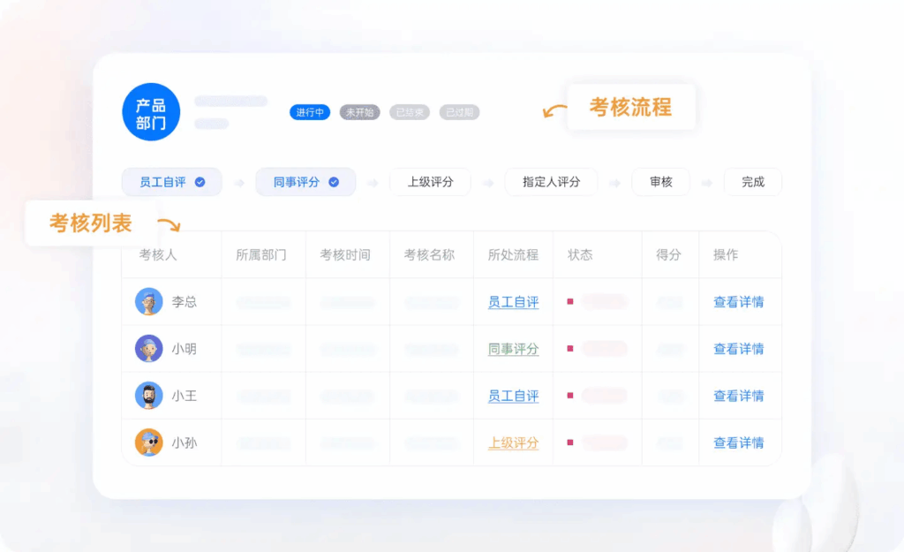Click the red status marker in 李总 row
904x552 pixels.
pyautogui.click(x=570, y=302)
